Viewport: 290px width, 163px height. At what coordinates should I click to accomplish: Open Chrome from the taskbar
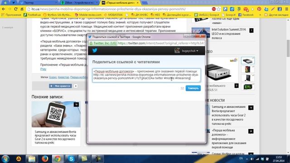[x=58, y=159]
